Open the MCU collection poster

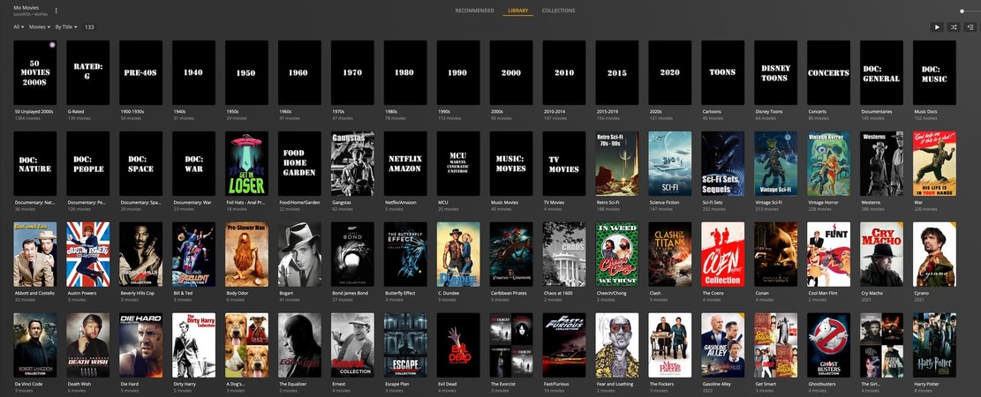458,163
